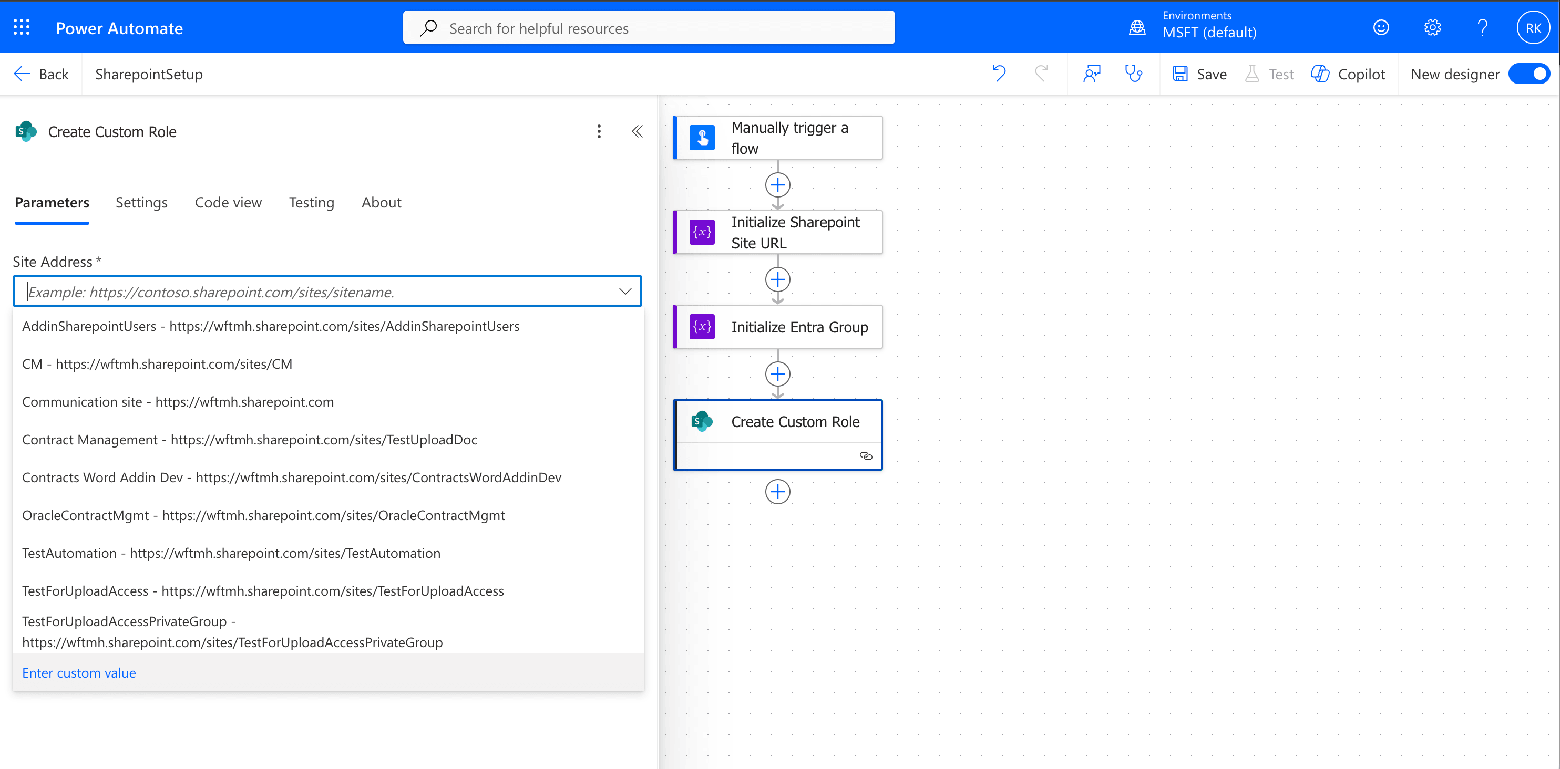Focus the Search for helpful resources box
Screen dimensions: 1560x769
coord(649,28)
